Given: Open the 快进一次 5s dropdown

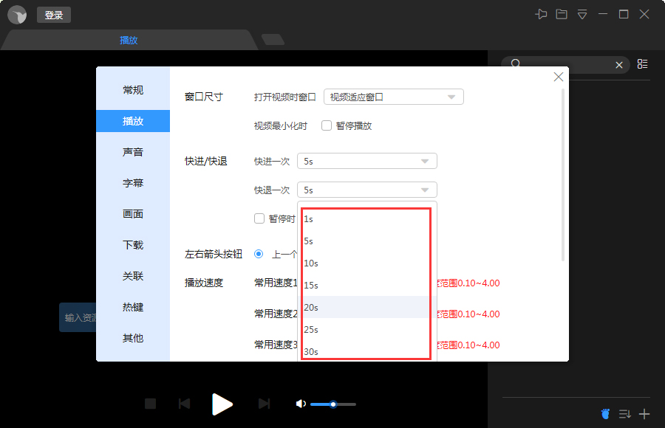Looking at the screenshot, I should pos(366,161).
